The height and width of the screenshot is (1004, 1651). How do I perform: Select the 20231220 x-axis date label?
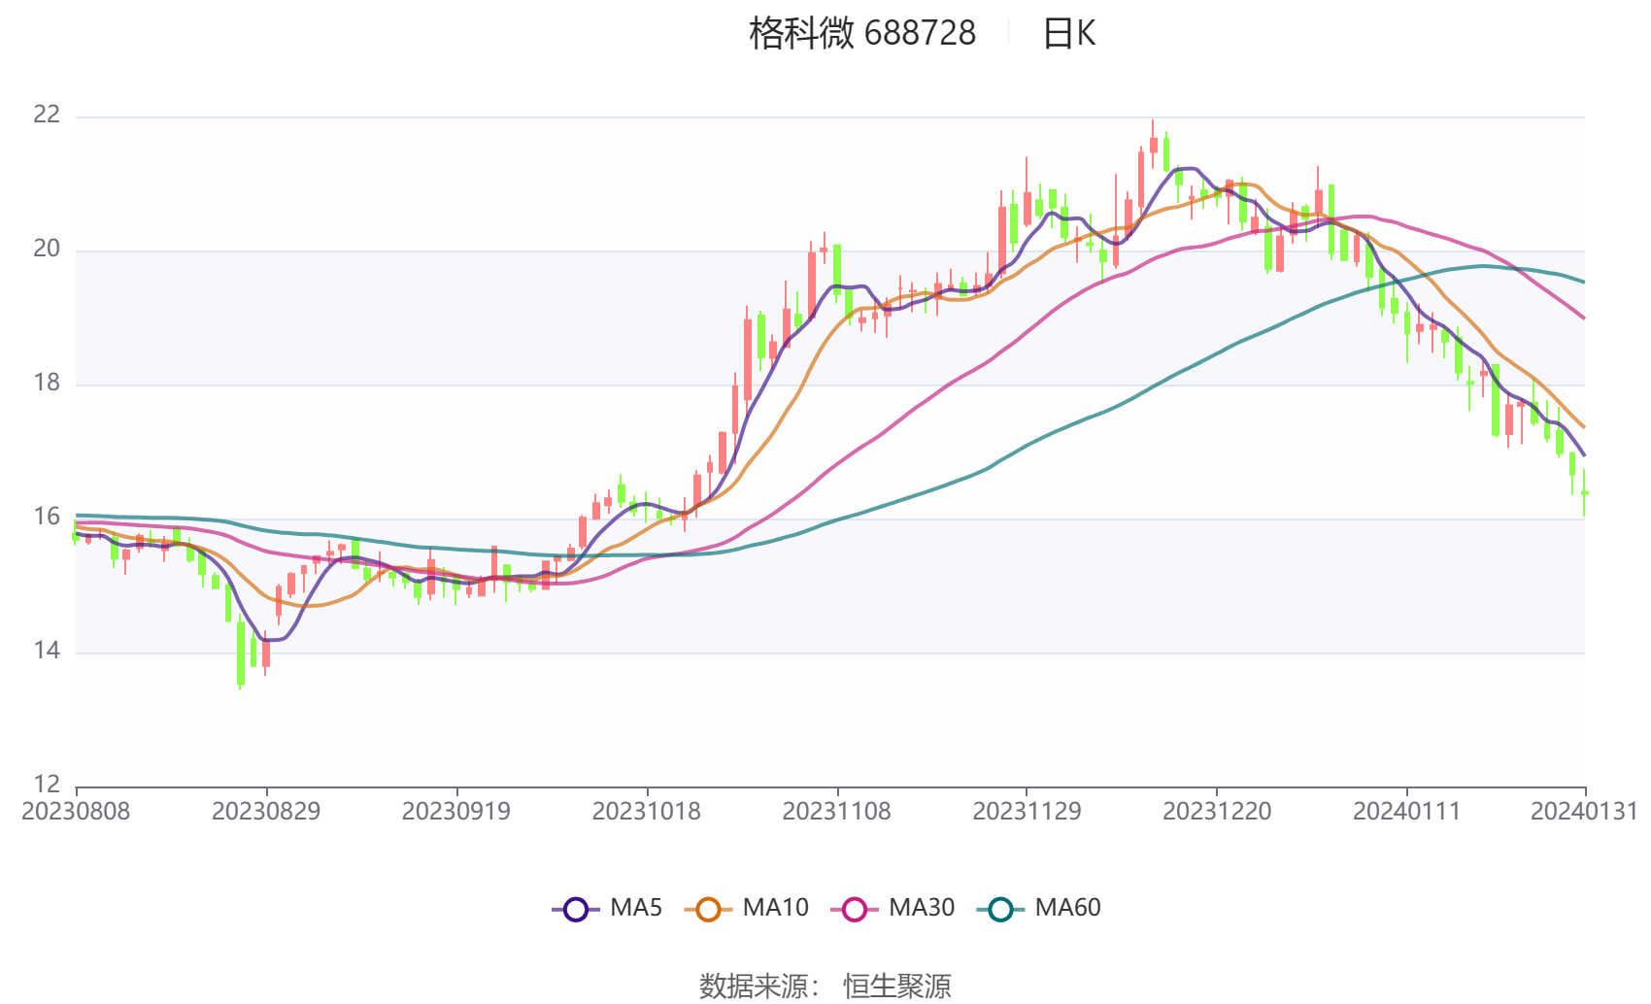click(1217, 811)
